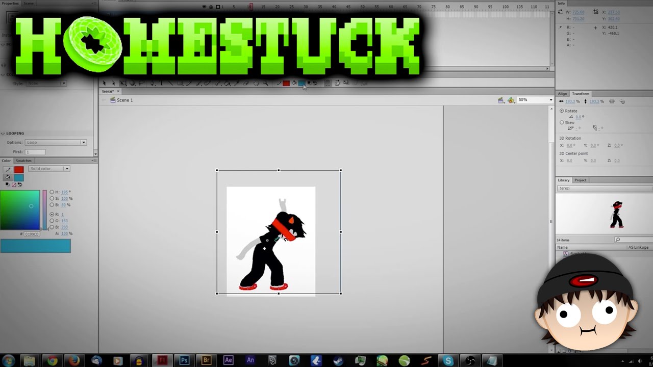Open Firefox from the taskbar
This screenshot has width=653, height=367.
74,360
